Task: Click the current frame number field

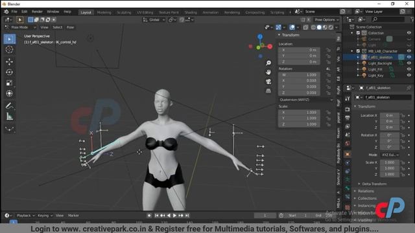Action: coord(265,216)
